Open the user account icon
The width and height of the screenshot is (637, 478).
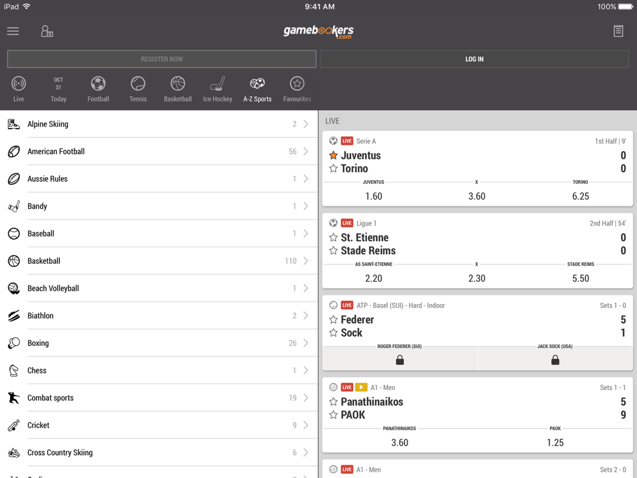tap(47, 31)
